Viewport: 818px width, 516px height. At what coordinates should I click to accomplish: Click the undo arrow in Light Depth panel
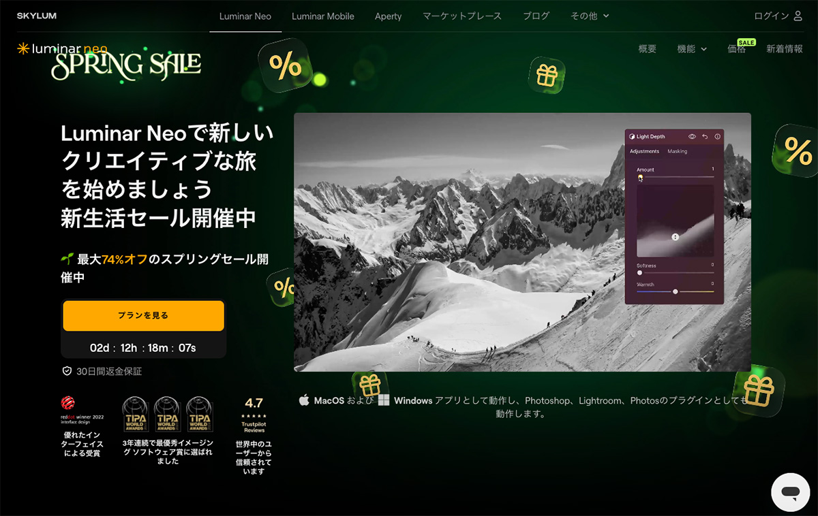click(x=705, y=136)
